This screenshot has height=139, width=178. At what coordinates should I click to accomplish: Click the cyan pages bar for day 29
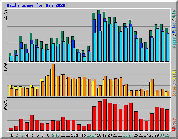(x=157, y=45)
